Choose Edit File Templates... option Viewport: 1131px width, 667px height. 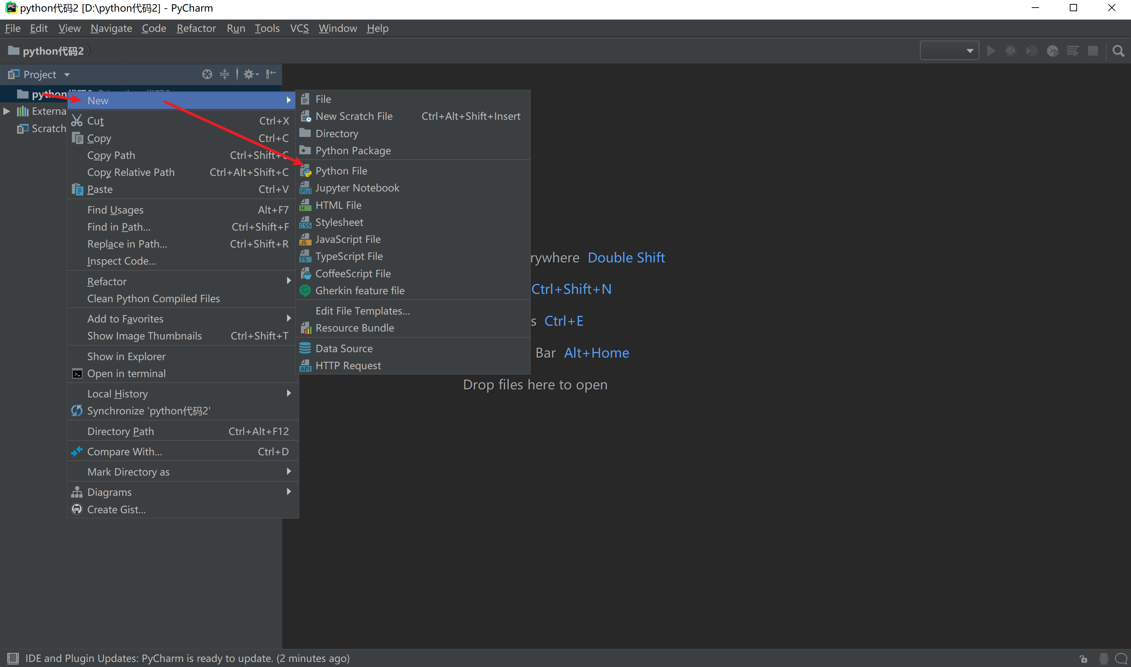coord(413,311)
